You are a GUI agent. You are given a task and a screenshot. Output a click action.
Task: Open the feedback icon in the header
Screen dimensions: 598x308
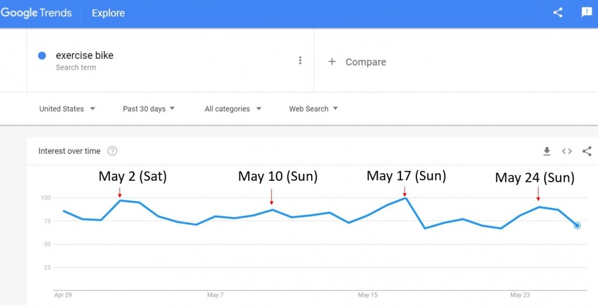click(586, 13)
